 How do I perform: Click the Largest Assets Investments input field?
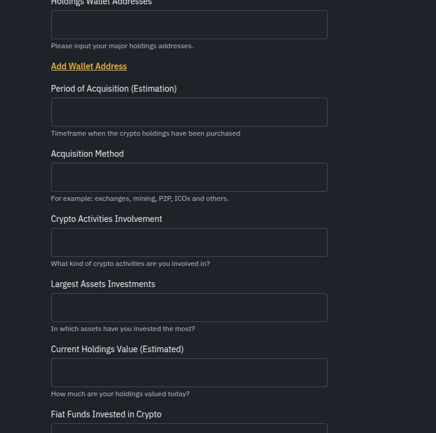click(189, 308)
